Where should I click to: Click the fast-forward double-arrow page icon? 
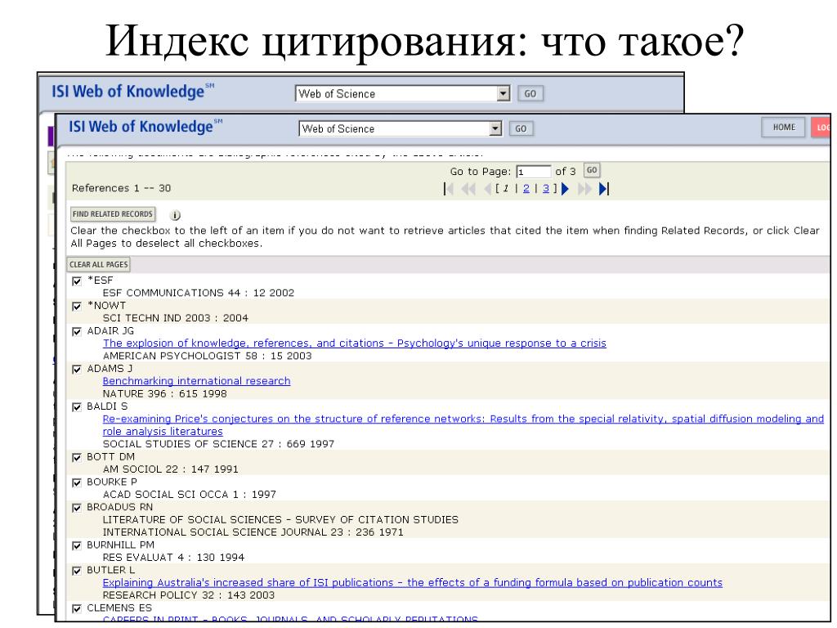pos(584,189)
